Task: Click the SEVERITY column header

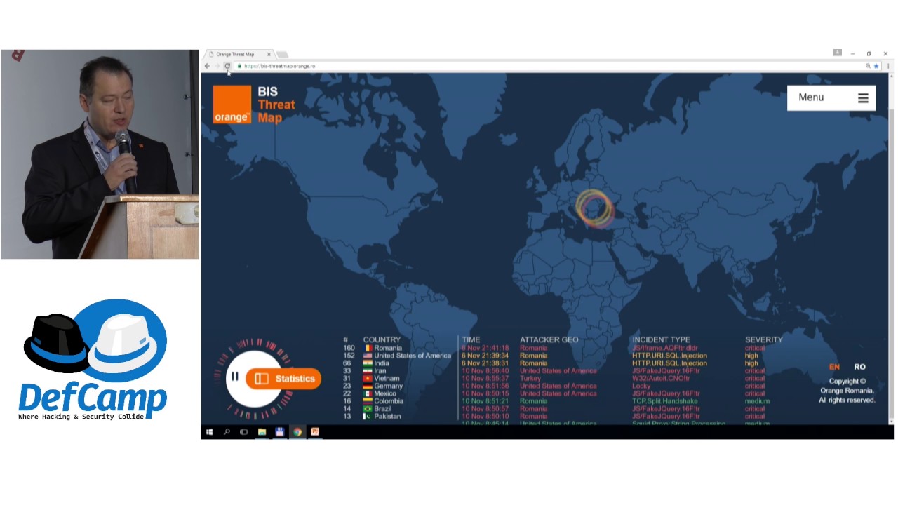Action: [763, 339]
